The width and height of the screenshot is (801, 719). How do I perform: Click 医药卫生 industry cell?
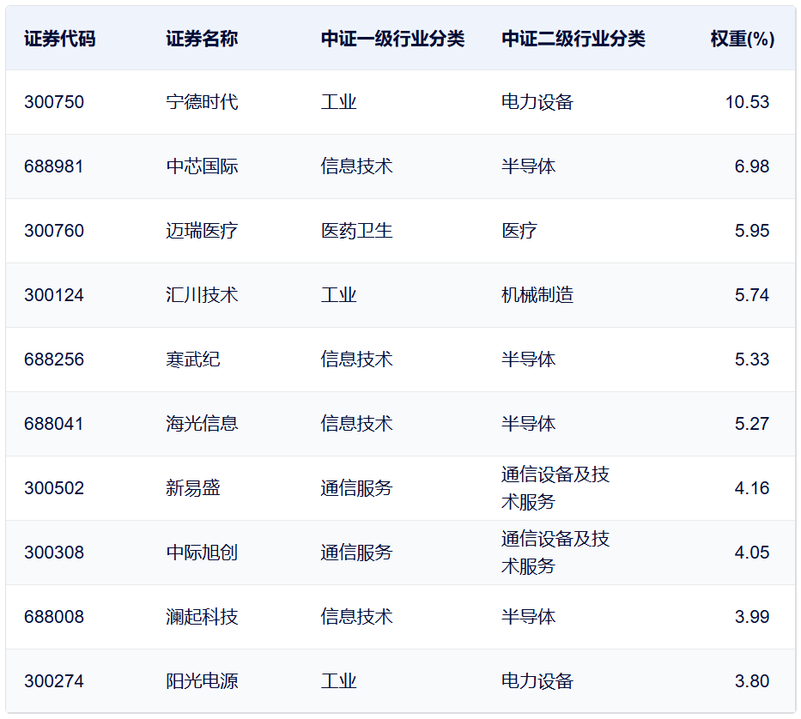pyautogui.click(x=356, y=231)
